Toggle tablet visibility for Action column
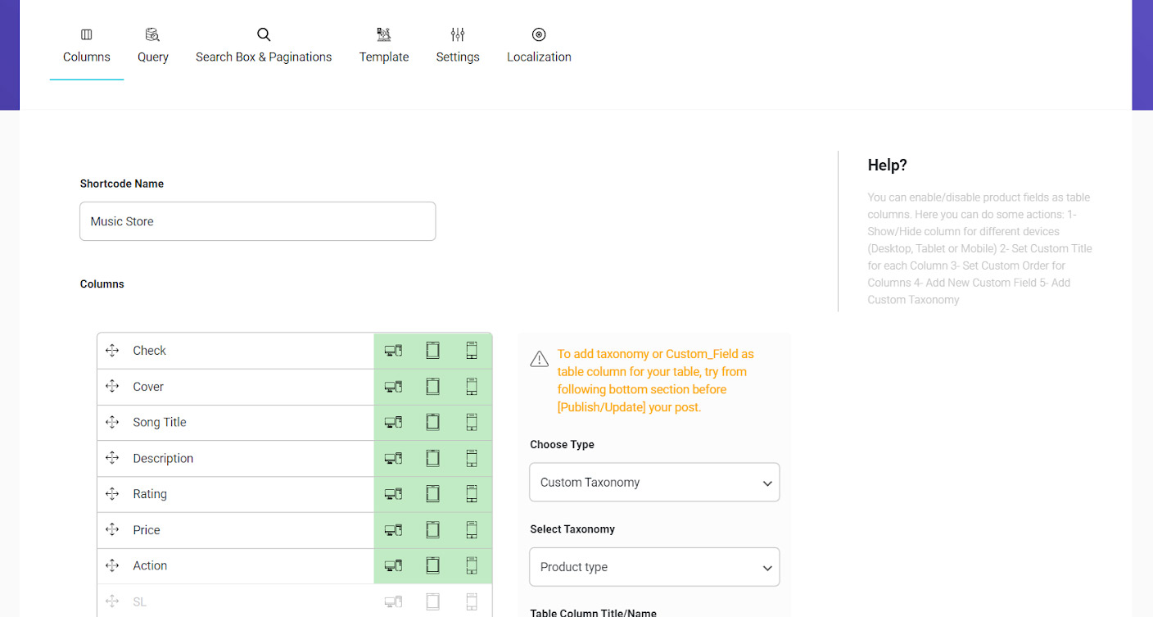 point(432,565)
